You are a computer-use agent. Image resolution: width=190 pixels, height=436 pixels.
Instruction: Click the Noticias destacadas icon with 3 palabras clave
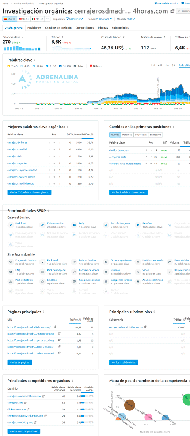138,262
